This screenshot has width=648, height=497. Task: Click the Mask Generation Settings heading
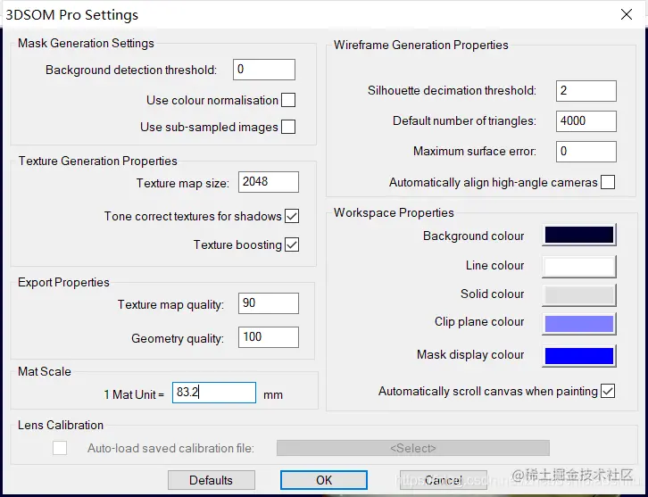tap(86, 44)
